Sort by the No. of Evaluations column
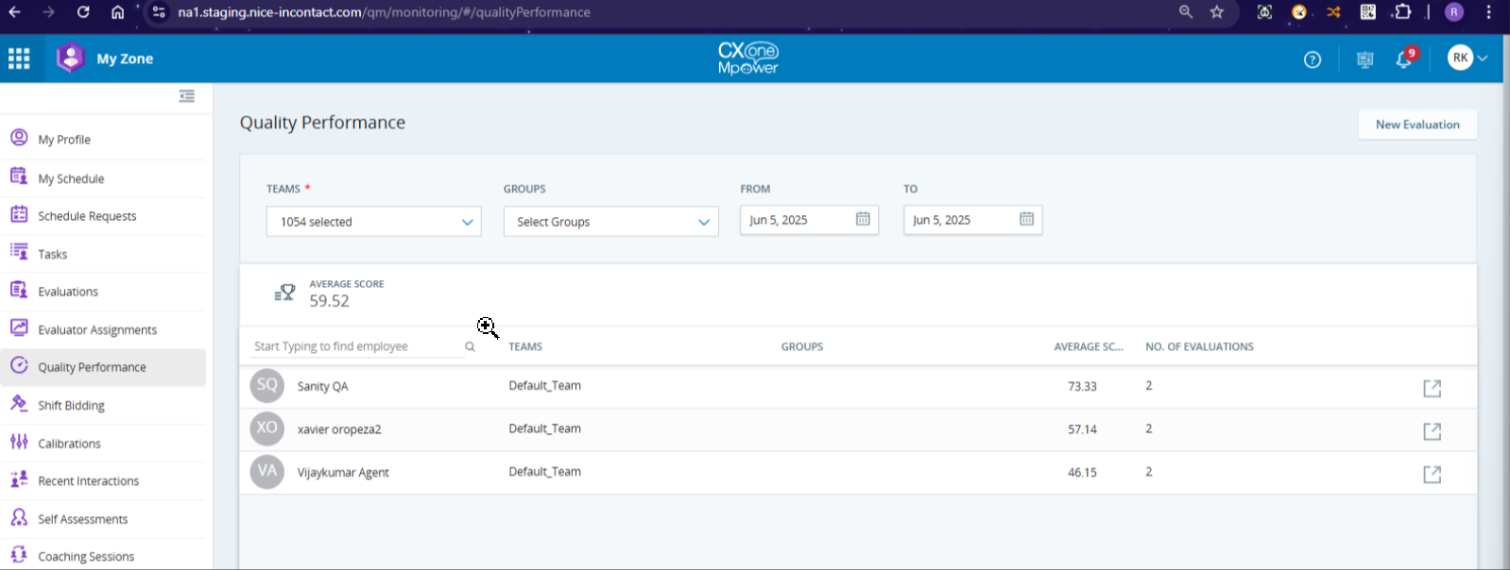This screenshot has width=1510, height=570. pos(1199,346)
